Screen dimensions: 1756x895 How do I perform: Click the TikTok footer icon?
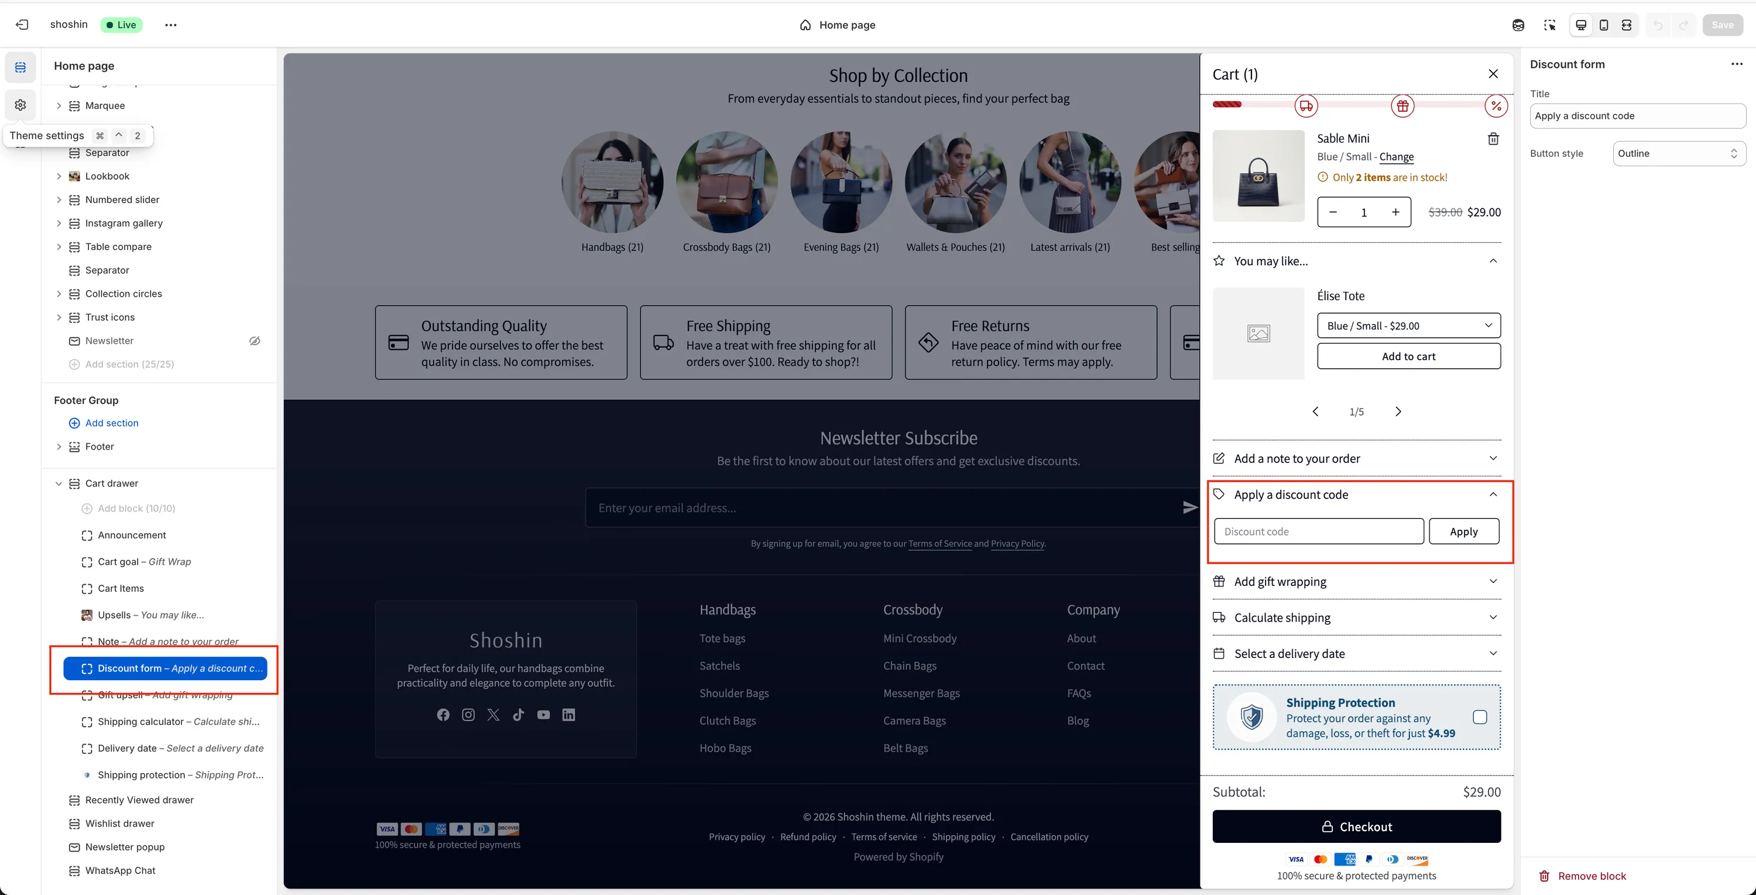click(x=518, y=714)
